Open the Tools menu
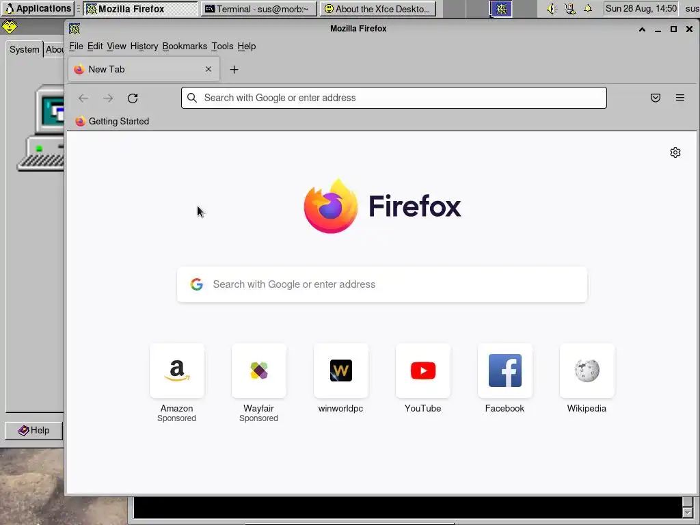The height and width of the screenshot is (525, 700). (x=222, y=46)
